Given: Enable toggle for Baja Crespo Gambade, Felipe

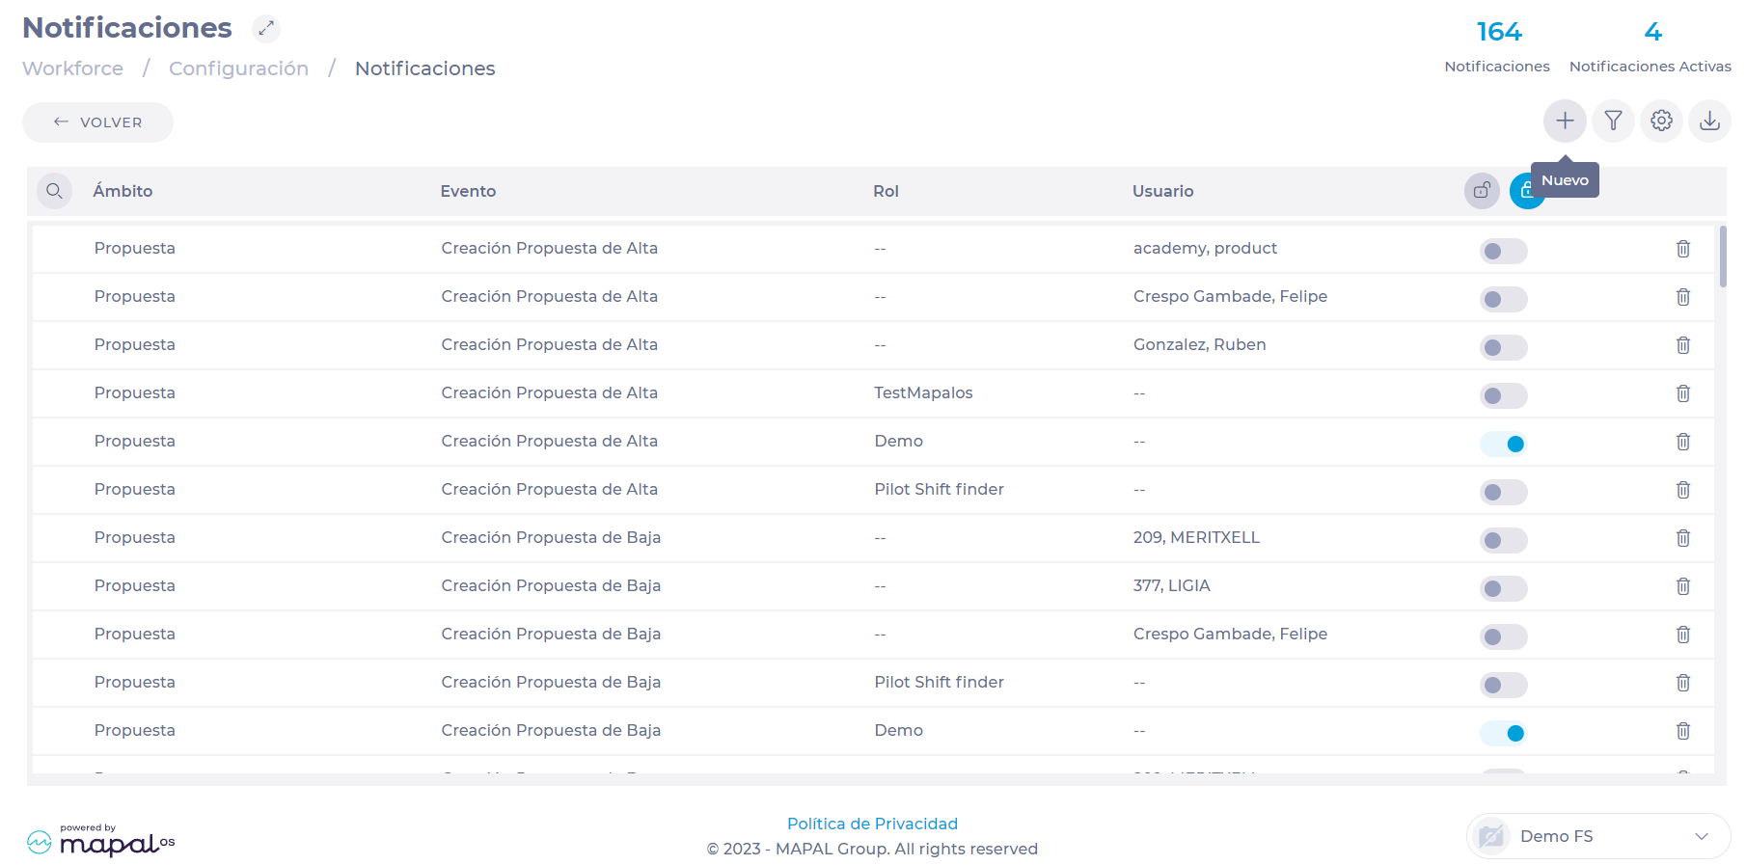Looking at the screenshot, I should (1504, 636).
